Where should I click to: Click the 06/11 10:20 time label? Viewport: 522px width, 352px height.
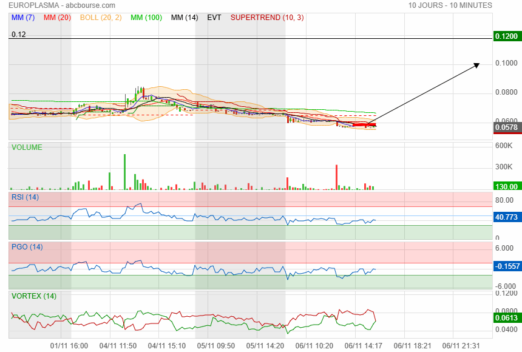tap(314, 346)
